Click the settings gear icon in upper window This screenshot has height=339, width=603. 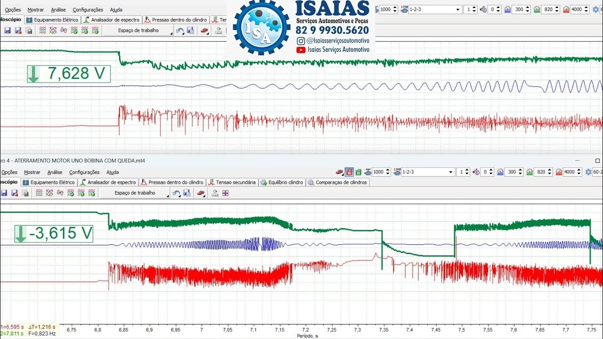595,9
